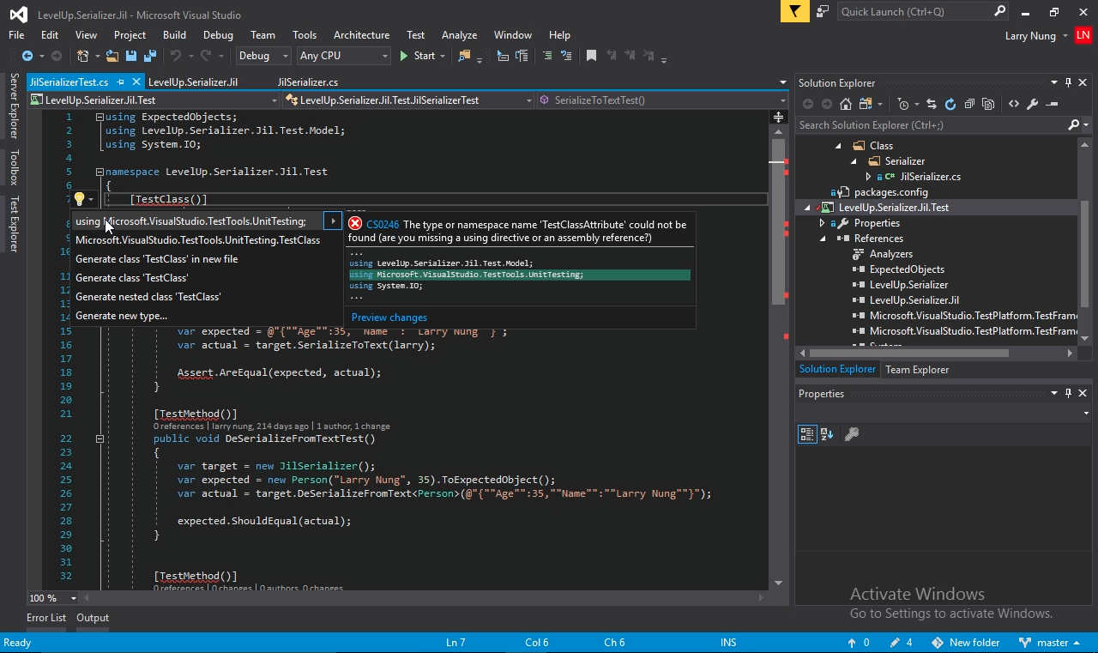Pin the JilSerializerTest.cs tab
Viewport: 1098px width, 653px height.
pyautogui.click(x=121, y=82)
